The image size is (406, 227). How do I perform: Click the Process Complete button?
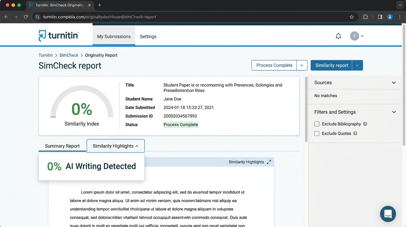(274, 65)
